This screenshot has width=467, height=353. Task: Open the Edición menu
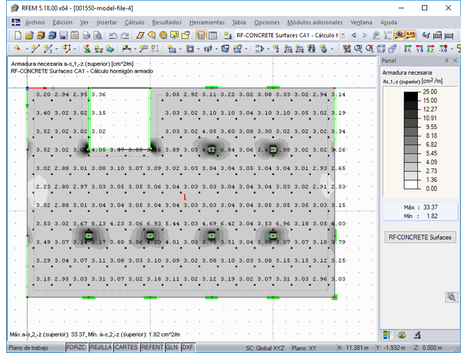point(63,22)
